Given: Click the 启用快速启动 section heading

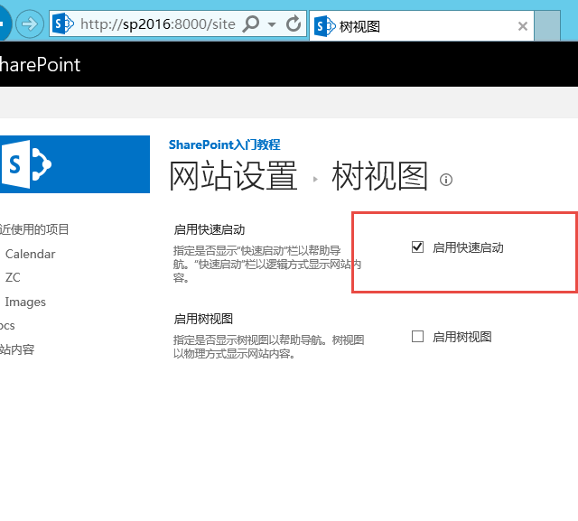Looking at the screenshot, I should click(x=210, y=229).
